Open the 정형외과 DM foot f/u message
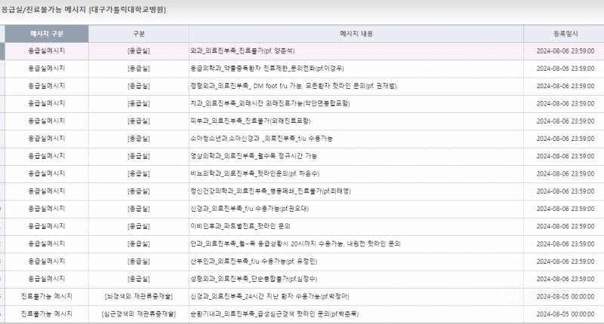 293,86
